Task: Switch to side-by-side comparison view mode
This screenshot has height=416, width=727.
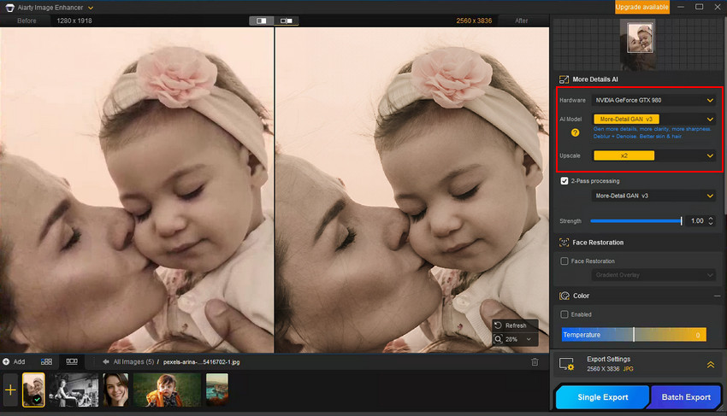Action: (286, 21)
